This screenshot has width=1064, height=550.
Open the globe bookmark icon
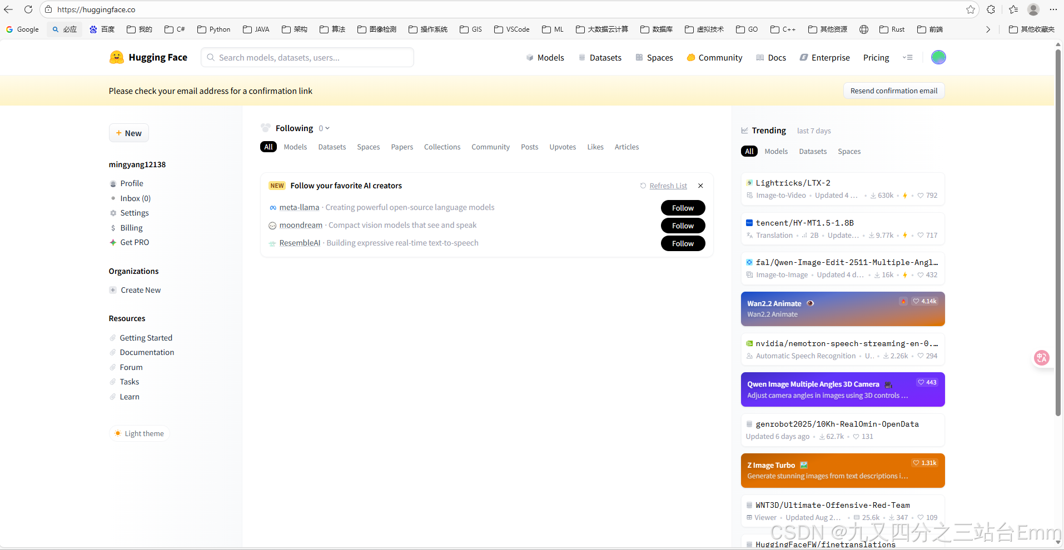[x=864, y=29]
